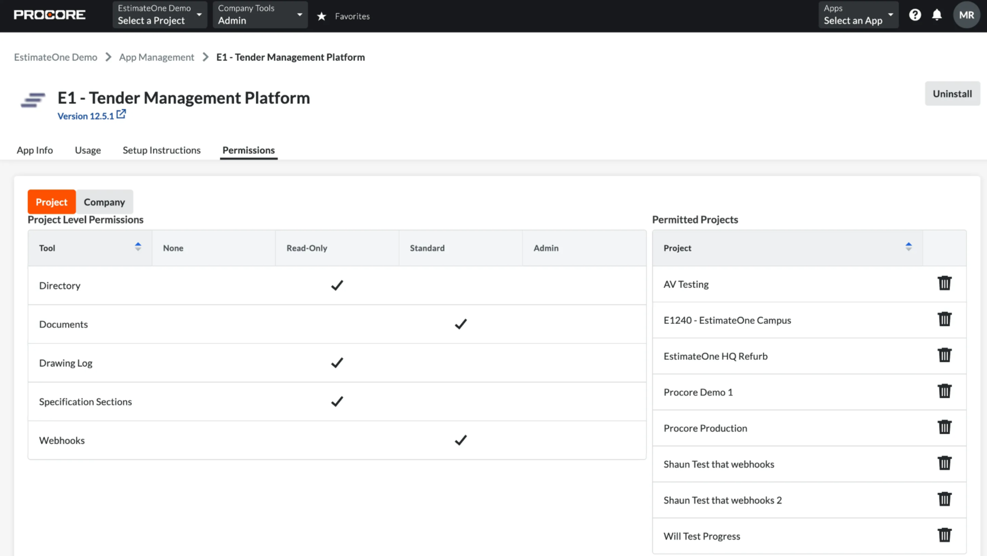Open MR user avatar menu

(x=966, y=15)
